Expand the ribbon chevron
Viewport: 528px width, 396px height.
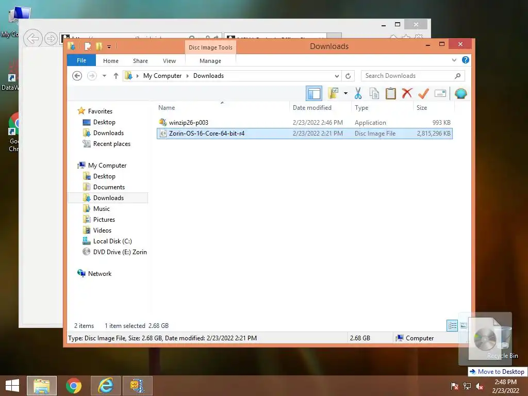pyautogui.click(x=454, y=60)
